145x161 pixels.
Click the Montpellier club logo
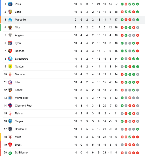point(10,98)
